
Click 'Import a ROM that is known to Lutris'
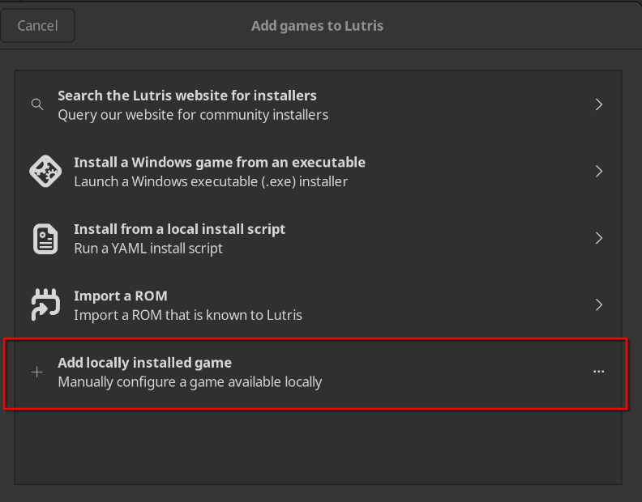point(188,315)
